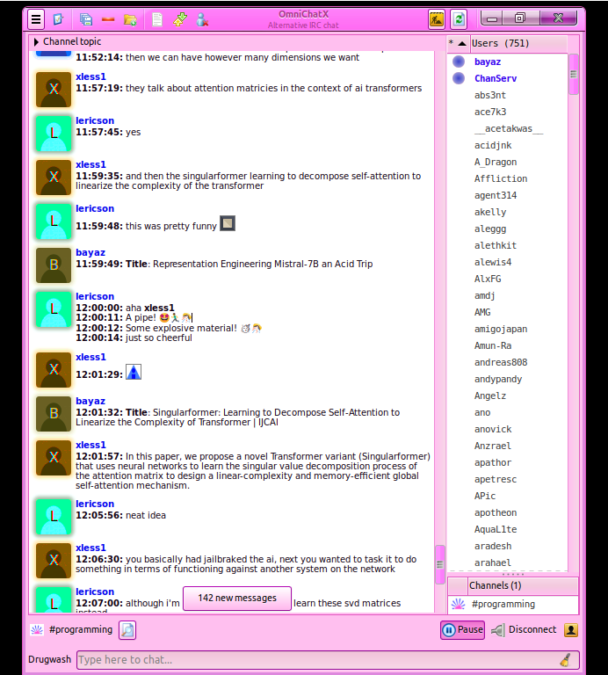Click the checklist note icon in toolbar
Viewport: 608px width, 675px height.
pos(58,19)
